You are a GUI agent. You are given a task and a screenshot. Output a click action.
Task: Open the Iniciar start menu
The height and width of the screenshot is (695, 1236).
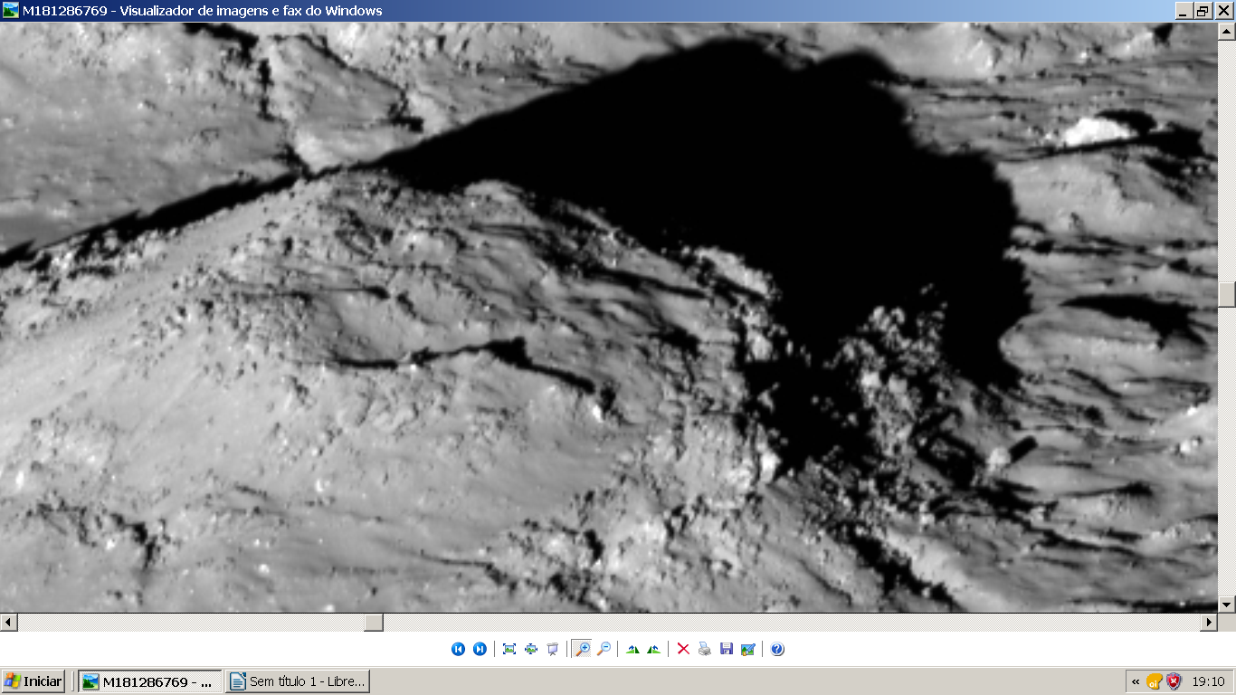point(33,681)
